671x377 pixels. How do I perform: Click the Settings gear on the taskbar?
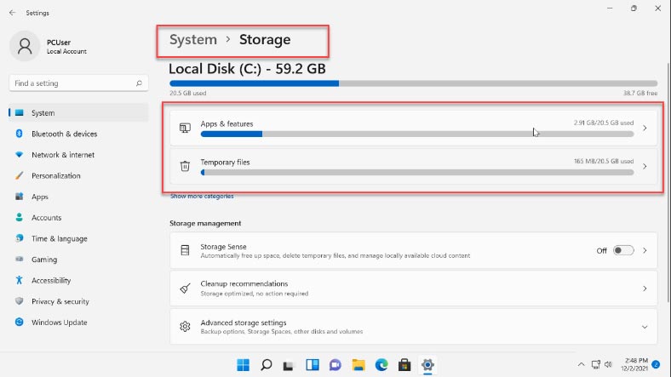pos(427,364)
